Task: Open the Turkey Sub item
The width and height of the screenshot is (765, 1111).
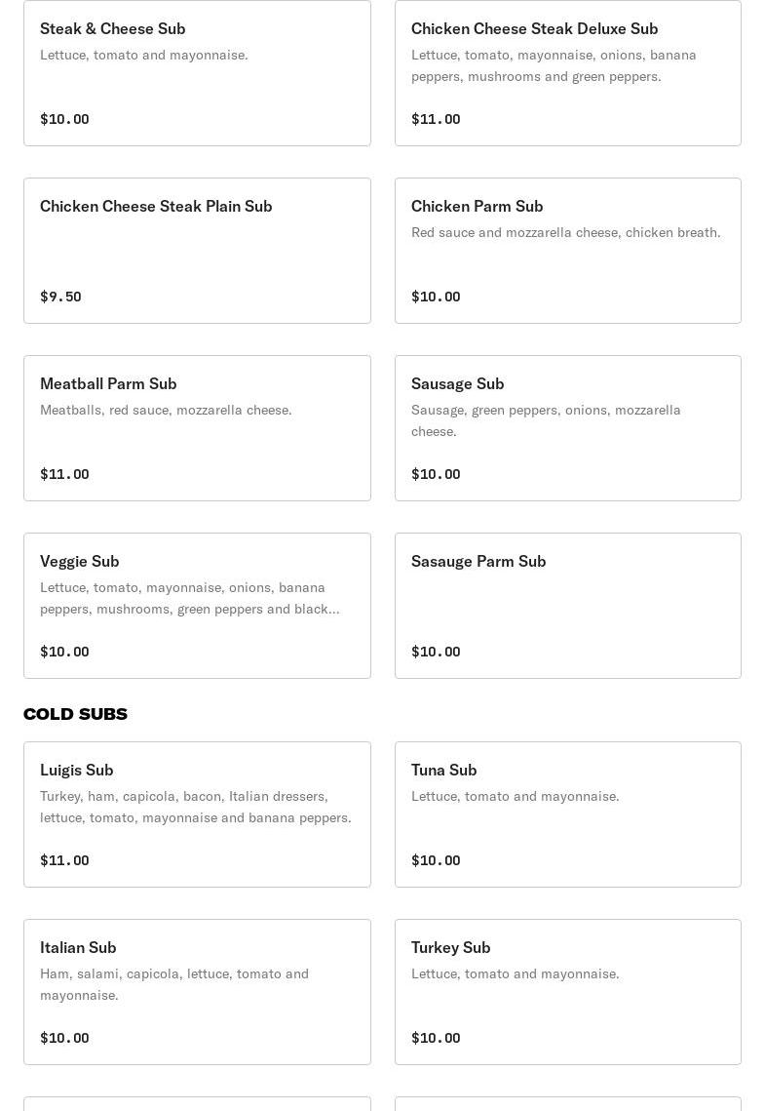Action: pyautogui.click(x=567, y=992)
